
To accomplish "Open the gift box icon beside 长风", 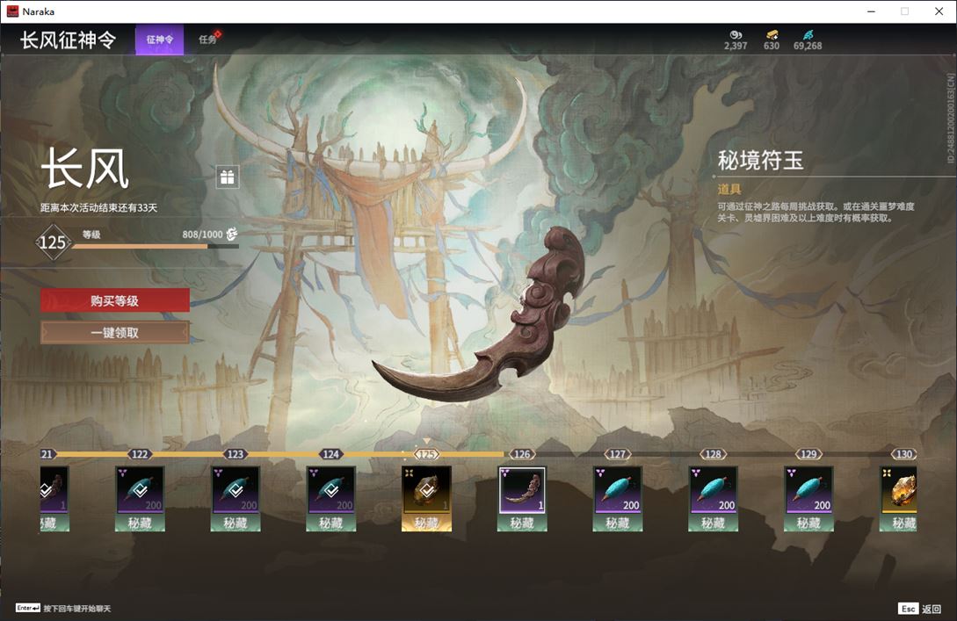I will [x=227, y=177].
